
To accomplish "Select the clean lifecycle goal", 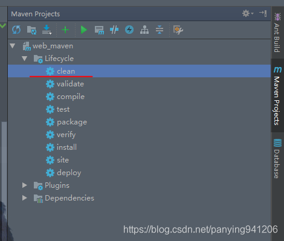I will click(x=139, y=71).
